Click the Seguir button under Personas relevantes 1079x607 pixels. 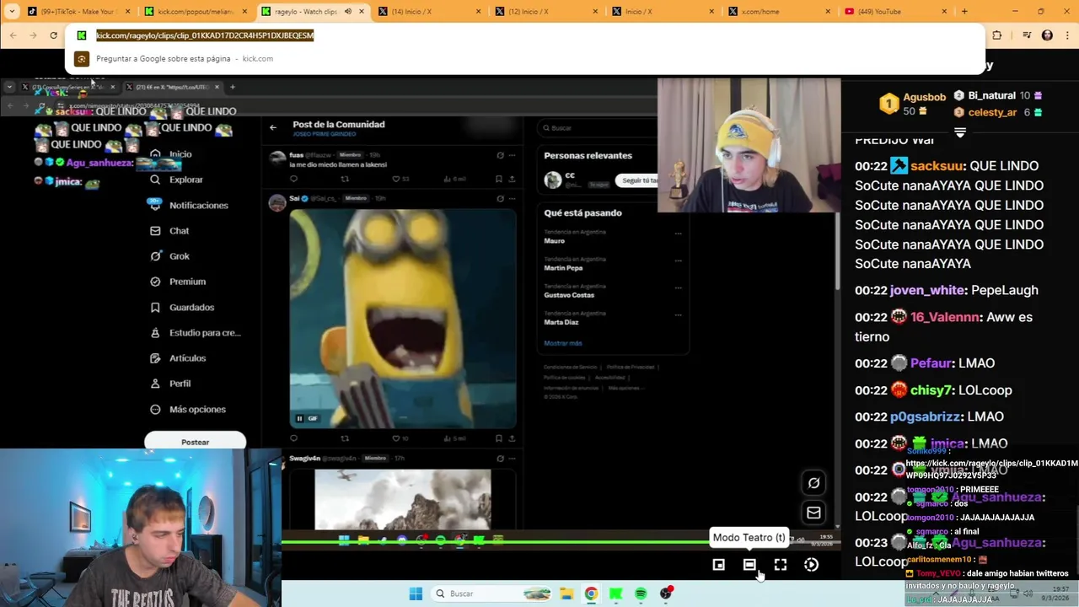(638, 180)
